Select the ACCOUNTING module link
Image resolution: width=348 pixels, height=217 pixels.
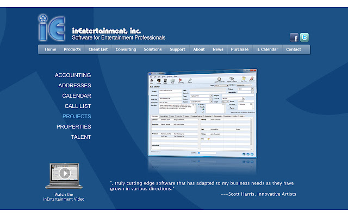pyautogui.click(x=73, y=75)
